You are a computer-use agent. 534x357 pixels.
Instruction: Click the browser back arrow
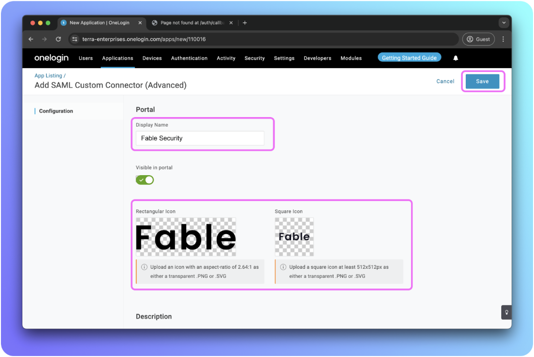tap(31, 39)
